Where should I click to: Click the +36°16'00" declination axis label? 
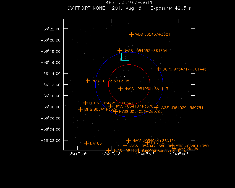[x=51, y=62]
